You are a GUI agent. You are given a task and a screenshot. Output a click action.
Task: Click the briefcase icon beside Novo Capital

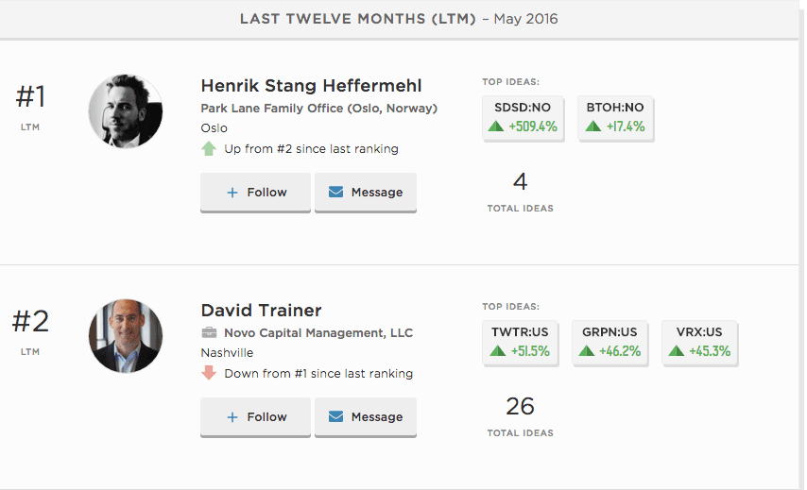209,332
